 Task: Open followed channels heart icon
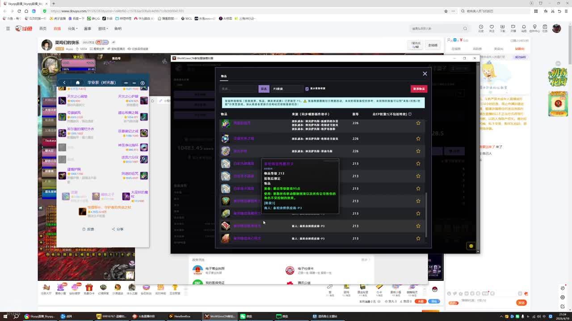[x=492, y=27]
